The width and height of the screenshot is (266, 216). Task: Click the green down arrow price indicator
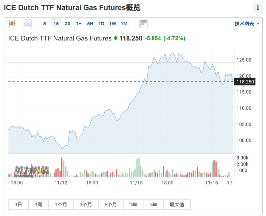click(x=115, y=38)
